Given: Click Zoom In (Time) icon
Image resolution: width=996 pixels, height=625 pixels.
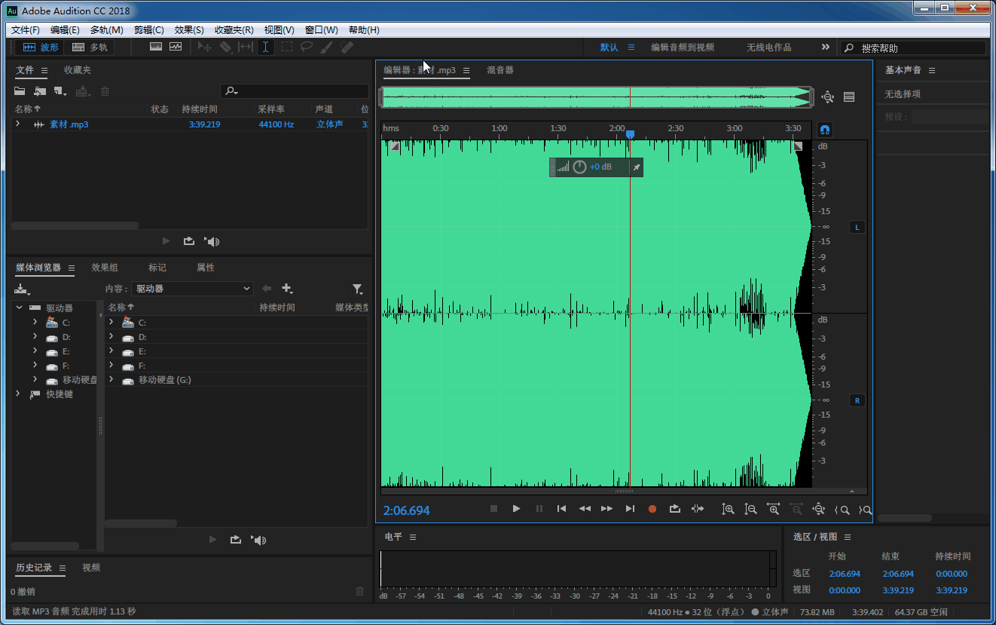Looking at the screenshot, I should click(x=773, y=509).
